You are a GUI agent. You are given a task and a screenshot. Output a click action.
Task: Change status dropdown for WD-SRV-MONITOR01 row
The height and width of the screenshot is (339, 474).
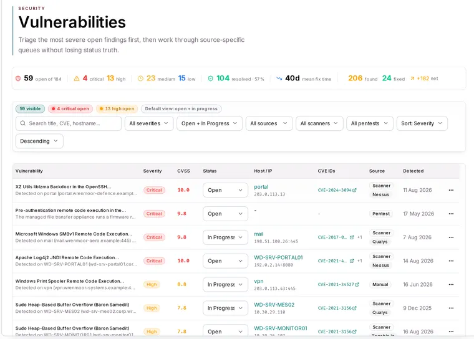click(x=226, y=331)
